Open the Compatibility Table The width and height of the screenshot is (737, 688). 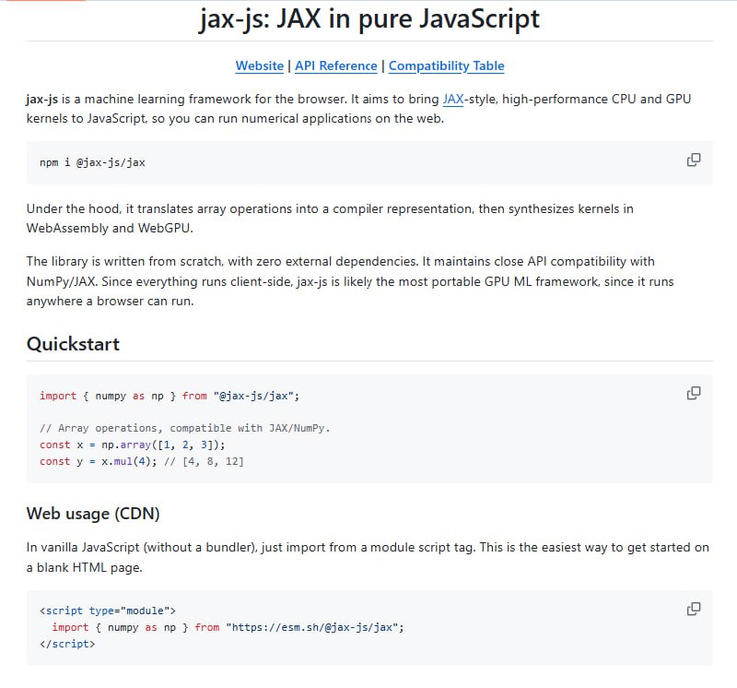[x=446, y=65]
